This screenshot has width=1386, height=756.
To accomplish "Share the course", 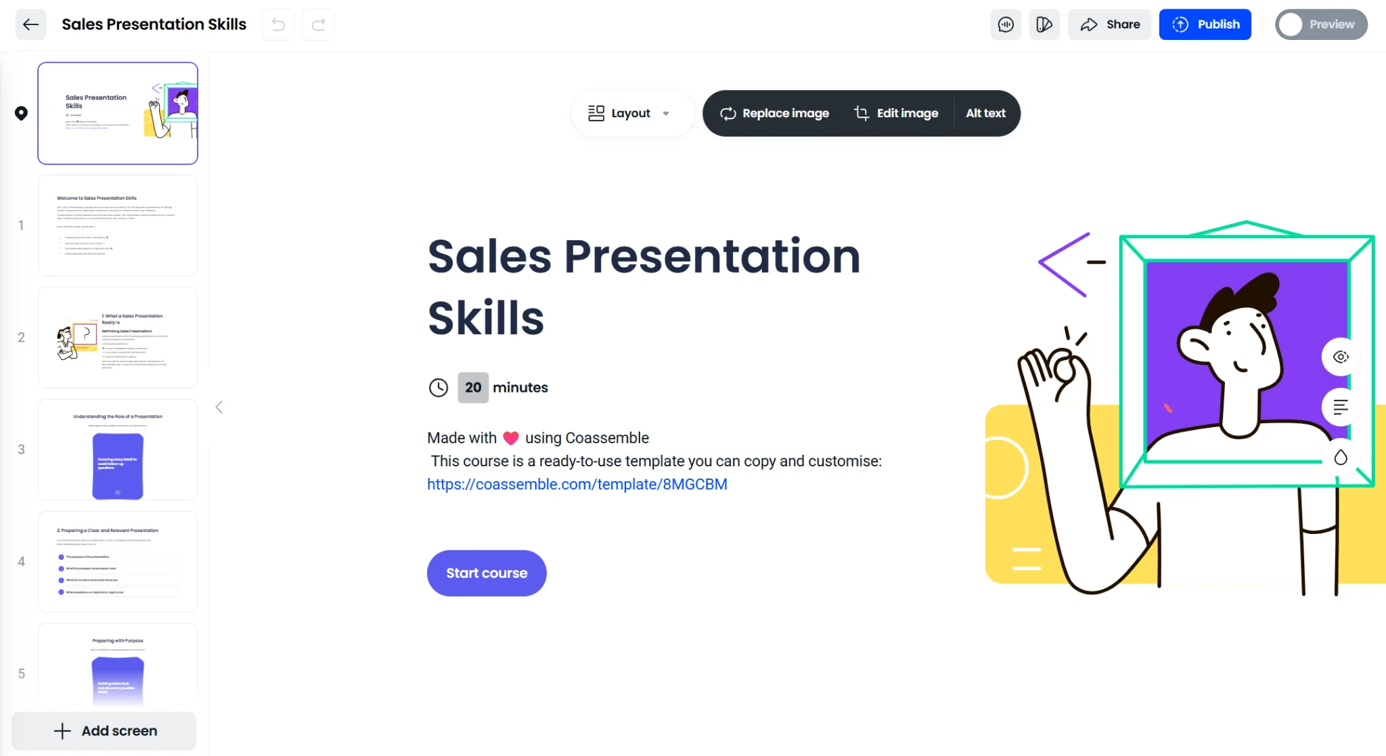I will point(1110,24).
